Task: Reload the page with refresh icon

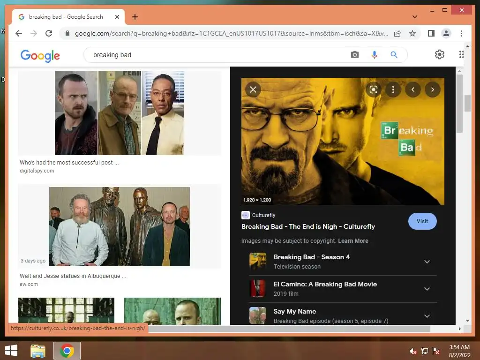Action: [49, 33]
